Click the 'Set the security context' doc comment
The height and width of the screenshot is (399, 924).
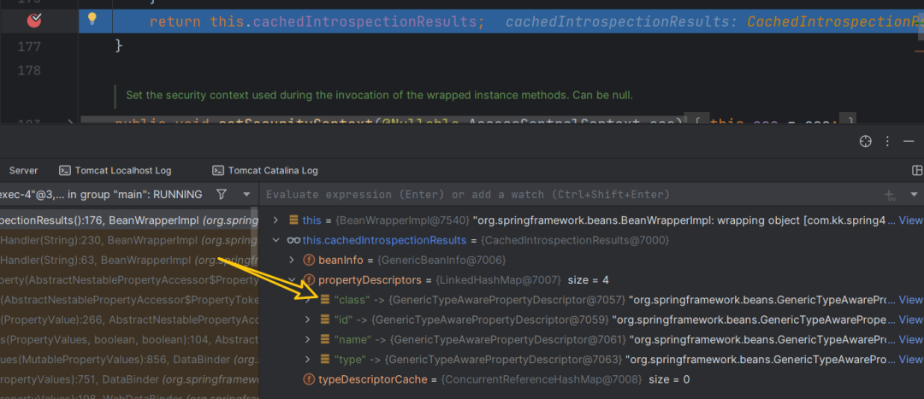(380, 95)
